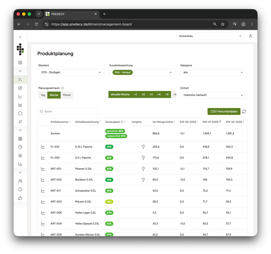The height and width of the screenshot is (254, 271).
Task: Select aktuelle Woche range
Action: click(120, 94)
